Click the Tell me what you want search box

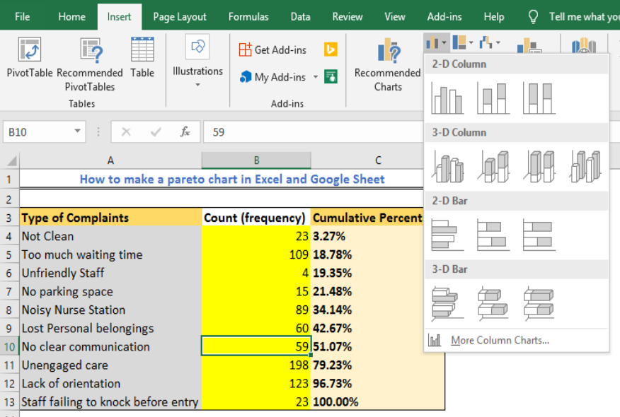pyautogui.click(x=584, y=16)
